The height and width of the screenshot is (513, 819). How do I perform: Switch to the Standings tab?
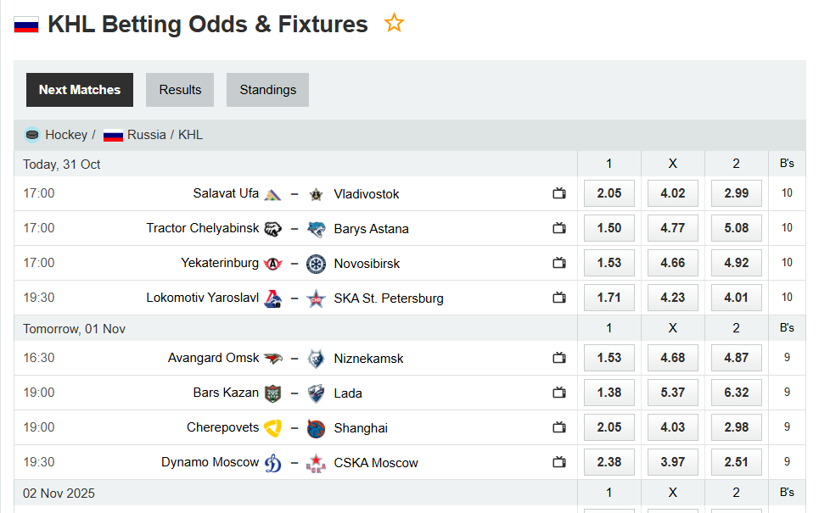pyautogui.click(x=267, y=89)
